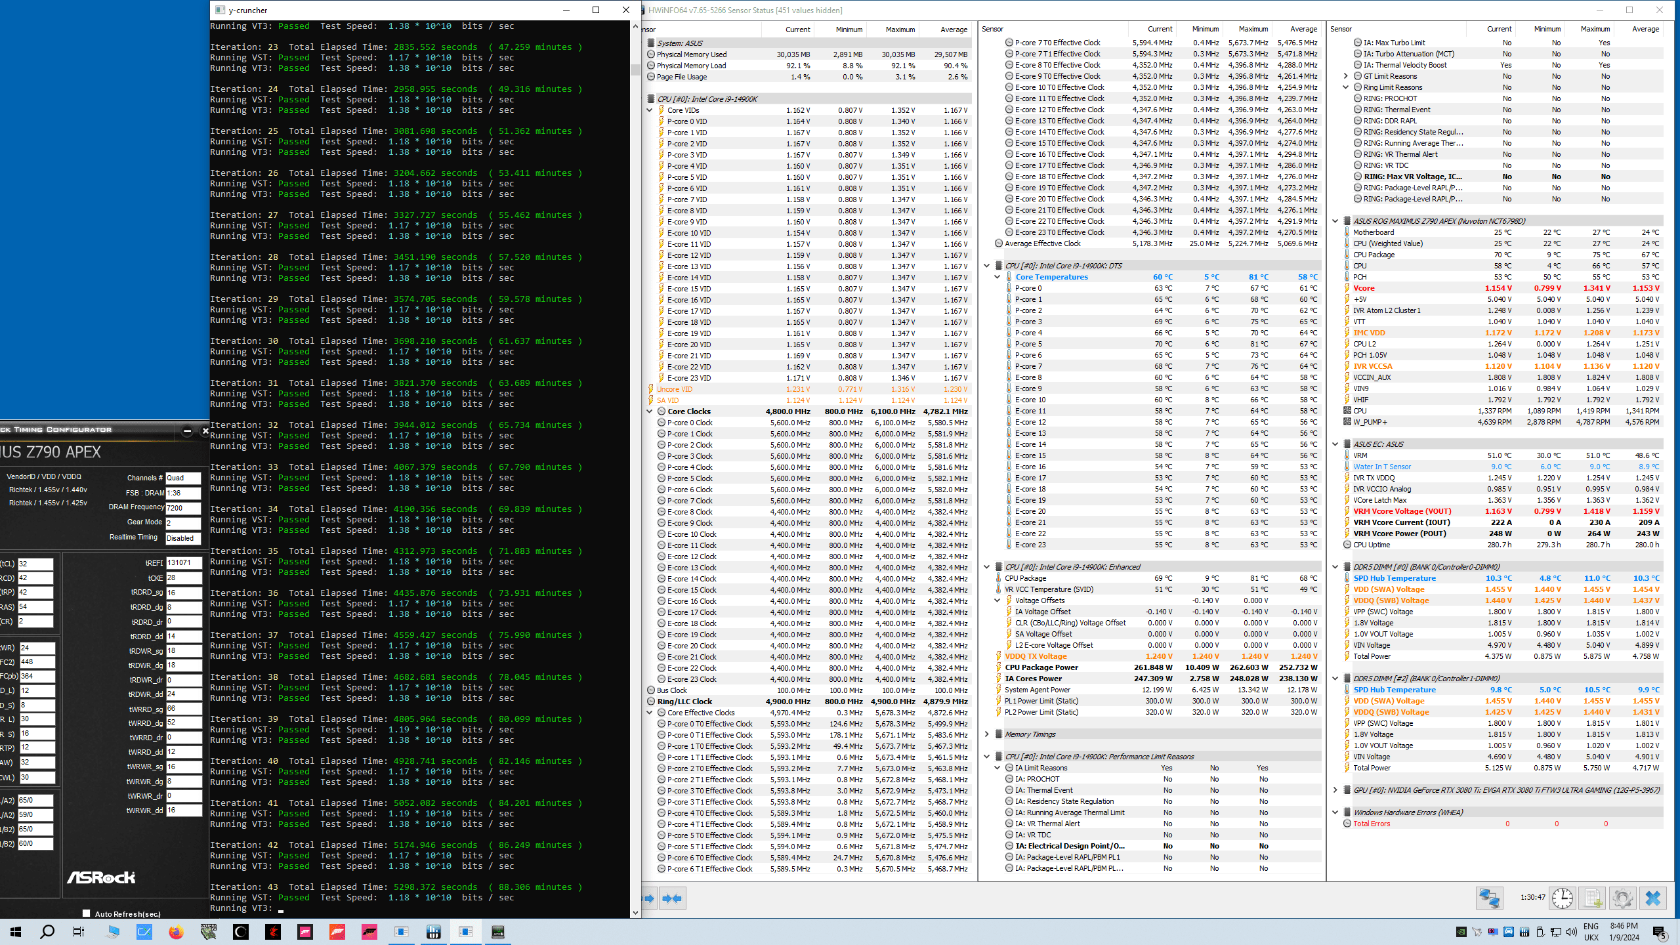Open volume speaker tray icon

point(1571,932)
